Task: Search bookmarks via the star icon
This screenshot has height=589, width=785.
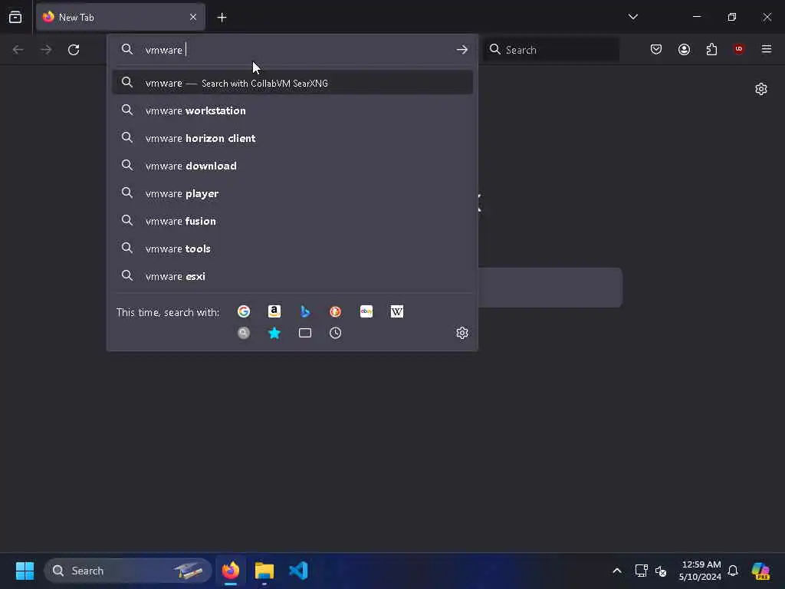Action: tap(274, 333)
